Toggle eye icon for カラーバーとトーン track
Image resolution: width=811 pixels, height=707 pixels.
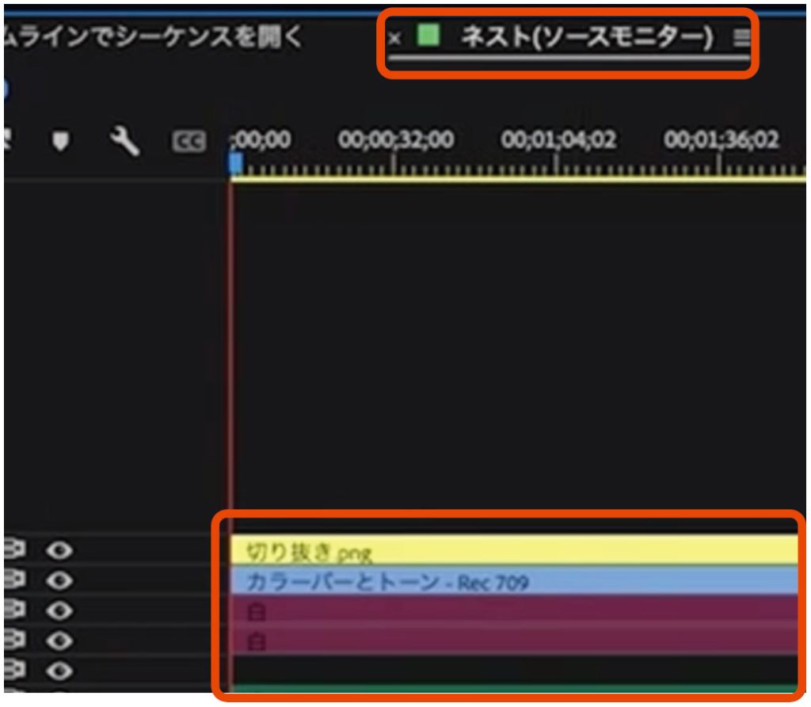pos(59,580)
